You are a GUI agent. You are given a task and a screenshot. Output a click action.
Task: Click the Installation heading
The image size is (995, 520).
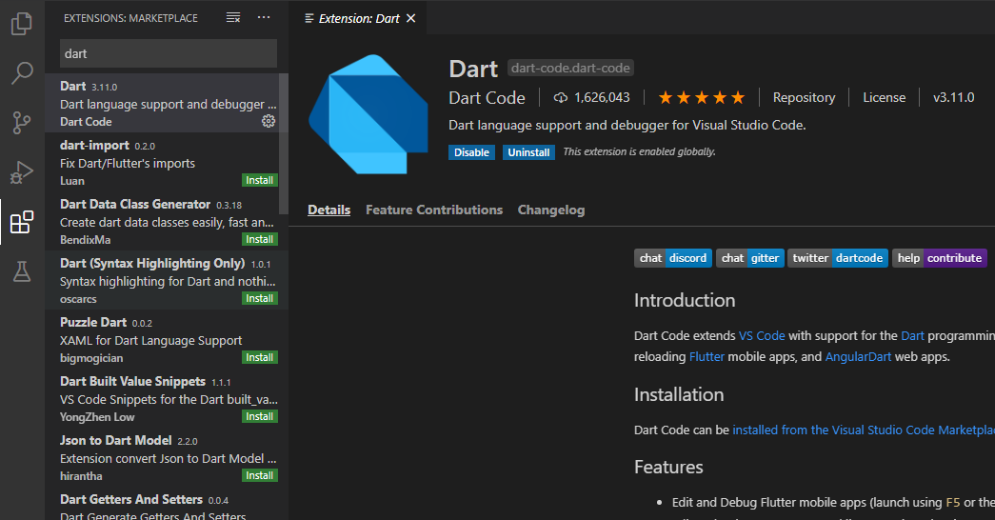point(678,394)
